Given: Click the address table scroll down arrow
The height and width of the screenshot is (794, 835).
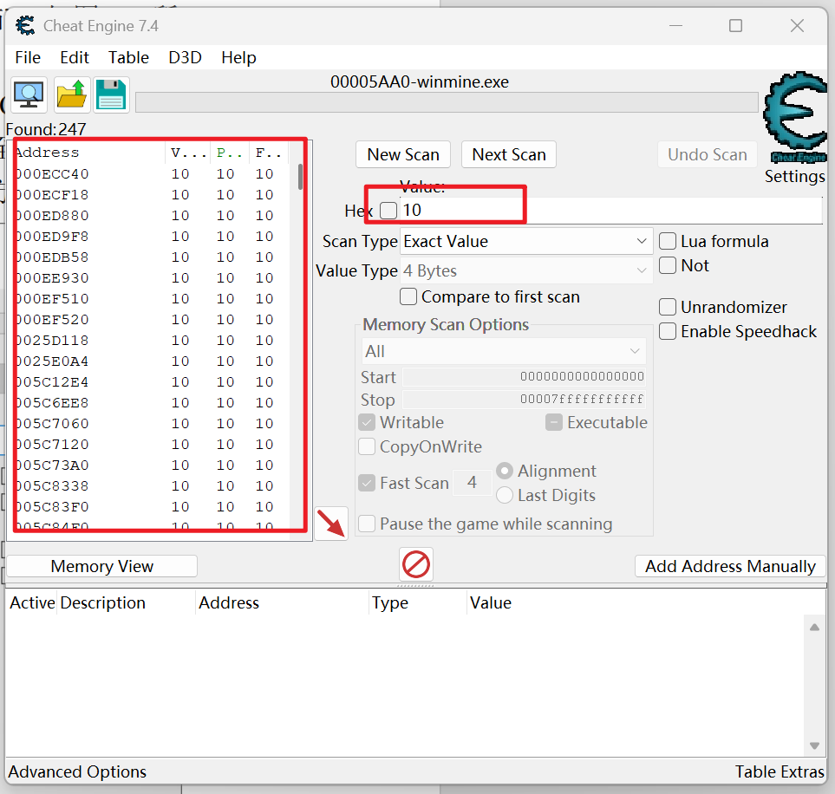Looking at the screenshot, I should [x=814, y=745].
